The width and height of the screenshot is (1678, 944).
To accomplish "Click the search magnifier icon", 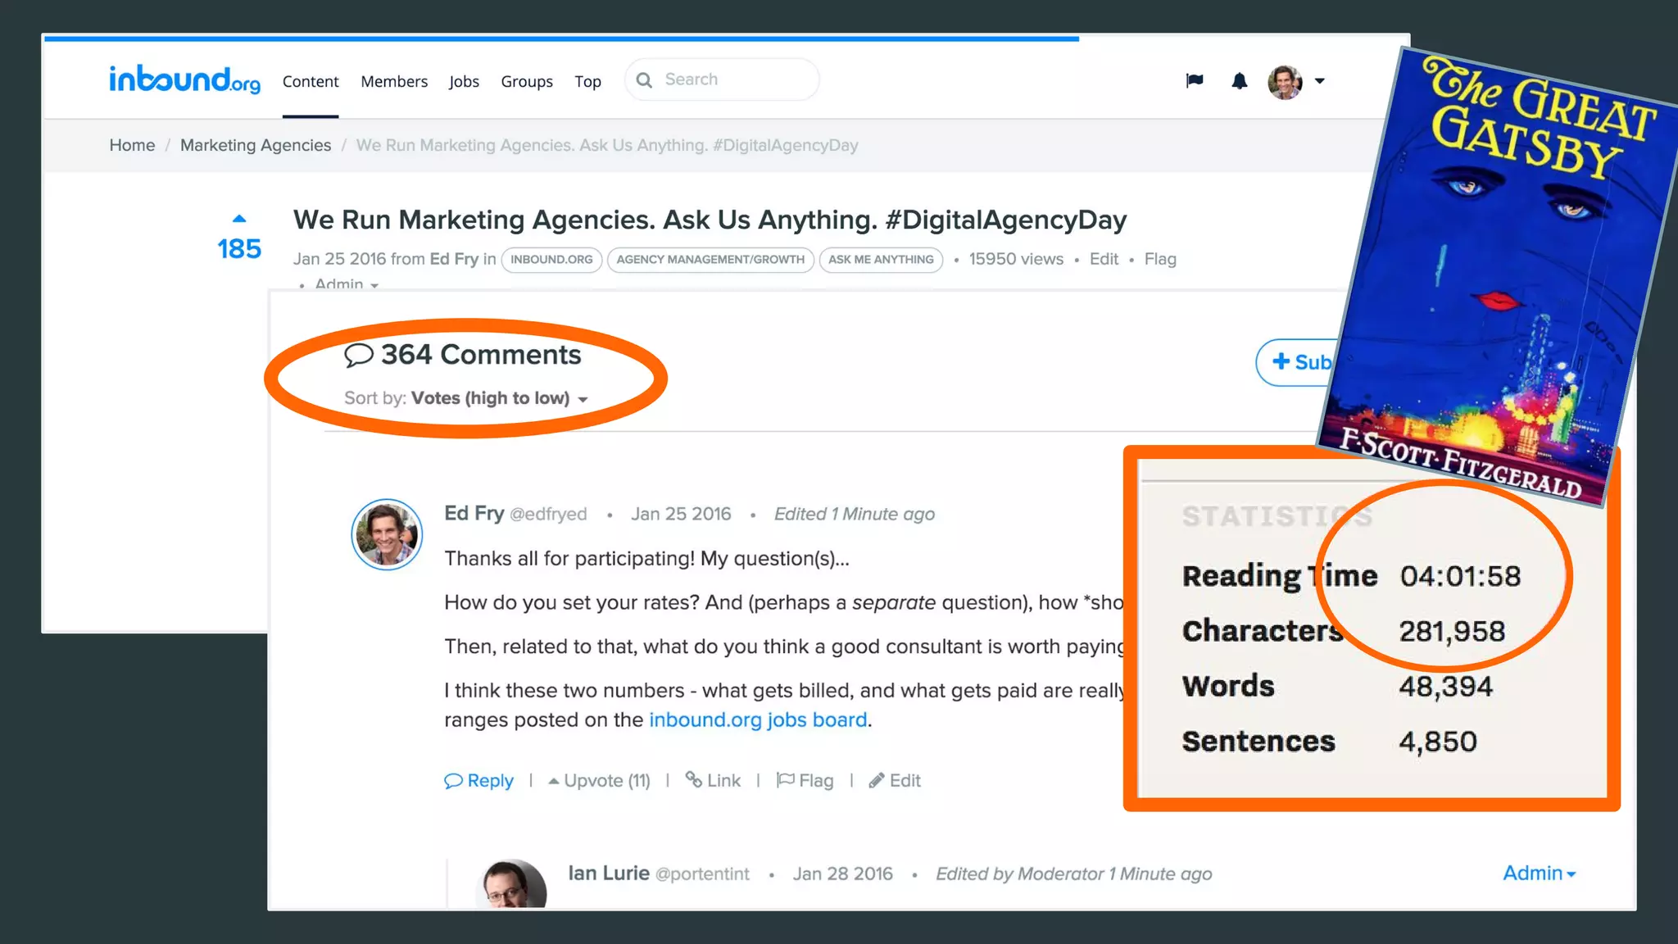I will click(x=645, y=80).
